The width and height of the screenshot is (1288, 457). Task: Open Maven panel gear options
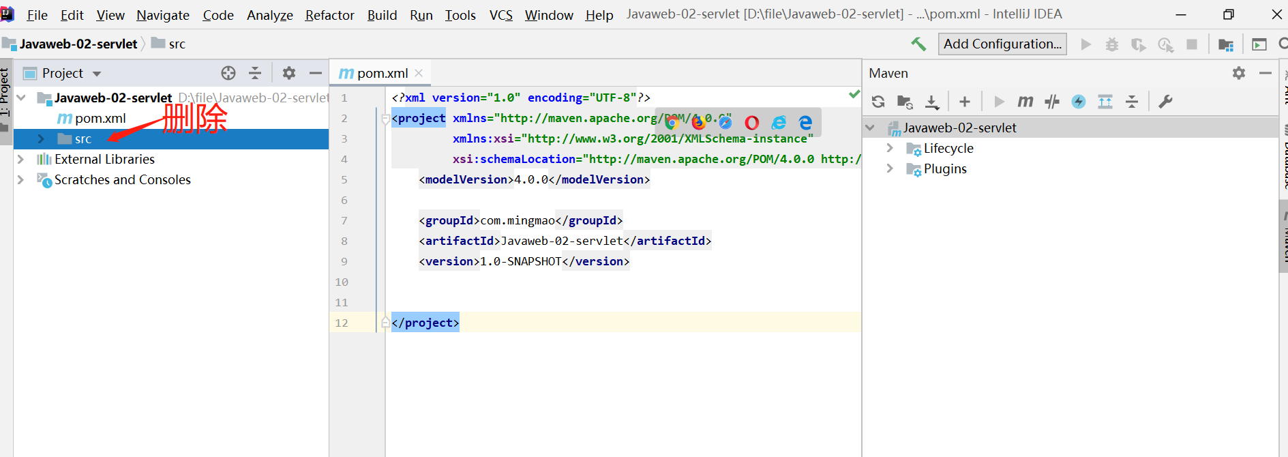1239,73
